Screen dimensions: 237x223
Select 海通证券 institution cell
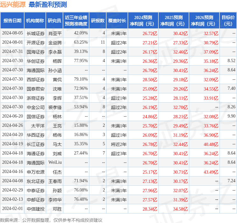[x=36, y=154]
